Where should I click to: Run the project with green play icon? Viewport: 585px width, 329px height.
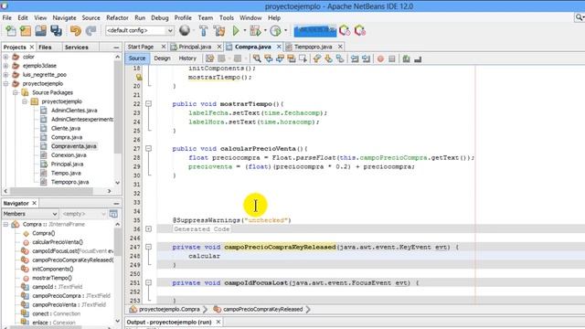pos(236,30)
